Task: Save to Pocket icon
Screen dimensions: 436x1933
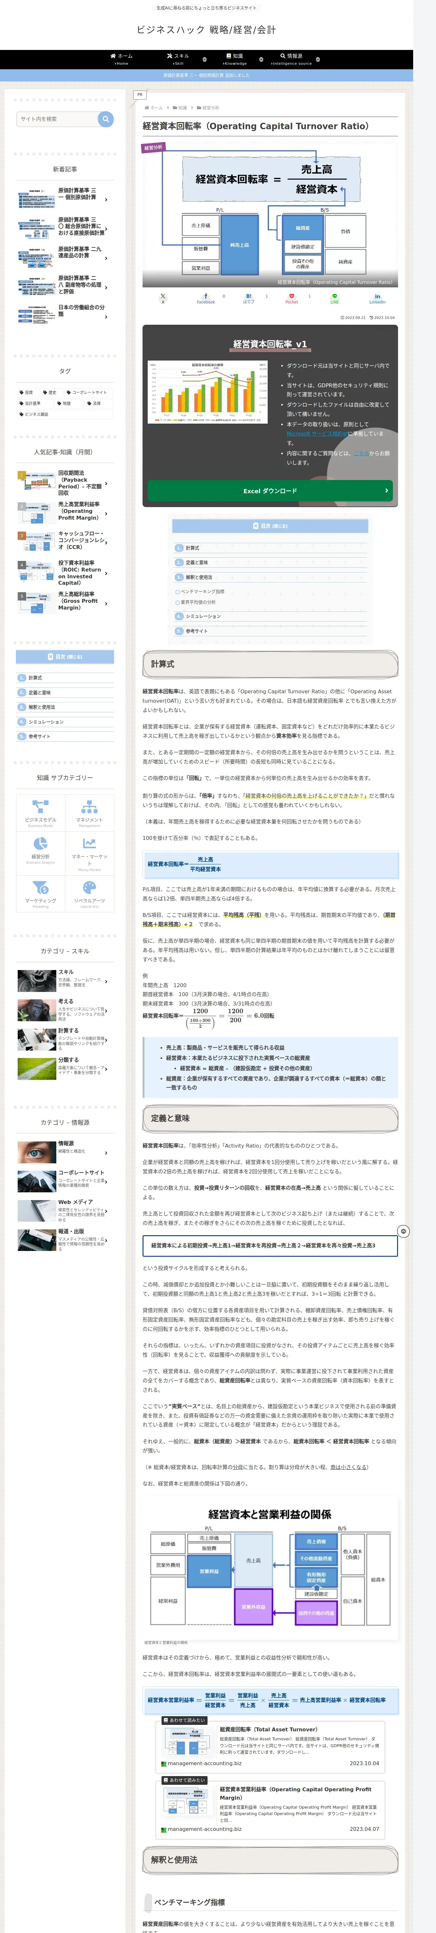Action: pyautogui.click(x=292, y=298)
